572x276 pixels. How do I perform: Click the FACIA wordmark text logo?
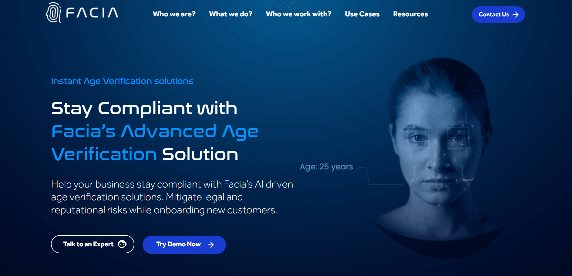tap(92, 13)
